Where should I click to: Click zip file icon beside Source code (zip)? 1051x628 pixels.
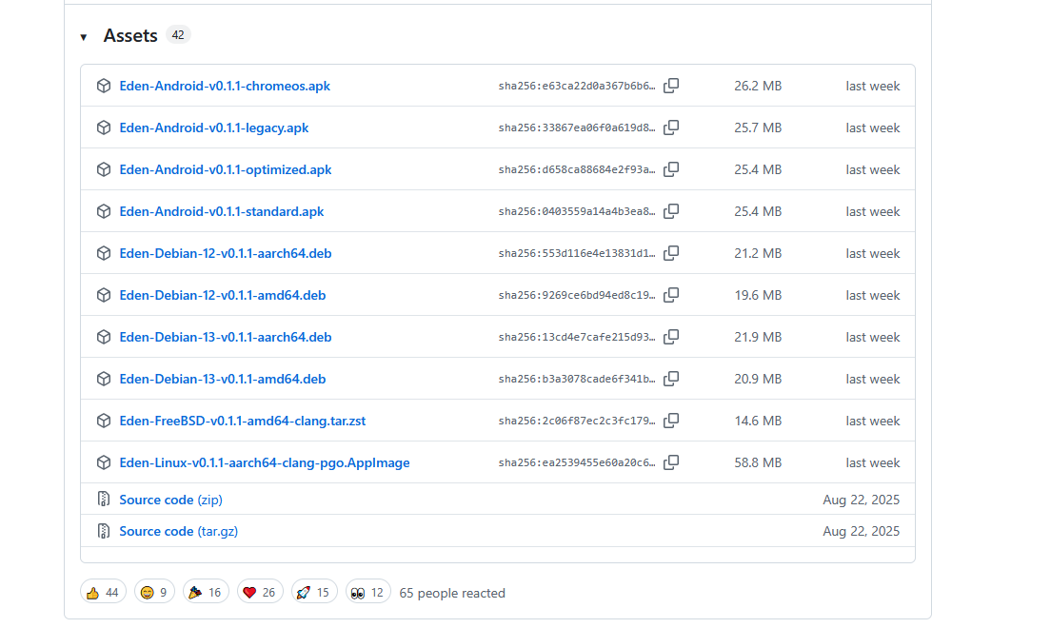coord(104,500)
